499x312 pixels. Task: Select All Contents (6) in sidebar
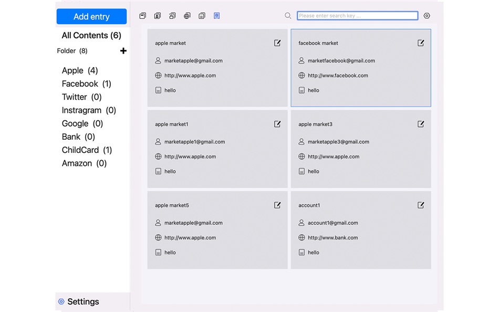pos(91,35)
